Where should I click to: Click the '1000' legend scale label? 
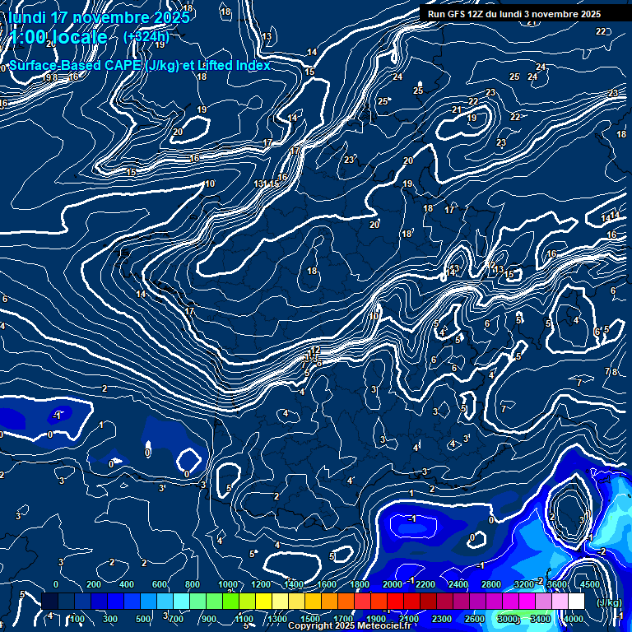coord(228,584)
